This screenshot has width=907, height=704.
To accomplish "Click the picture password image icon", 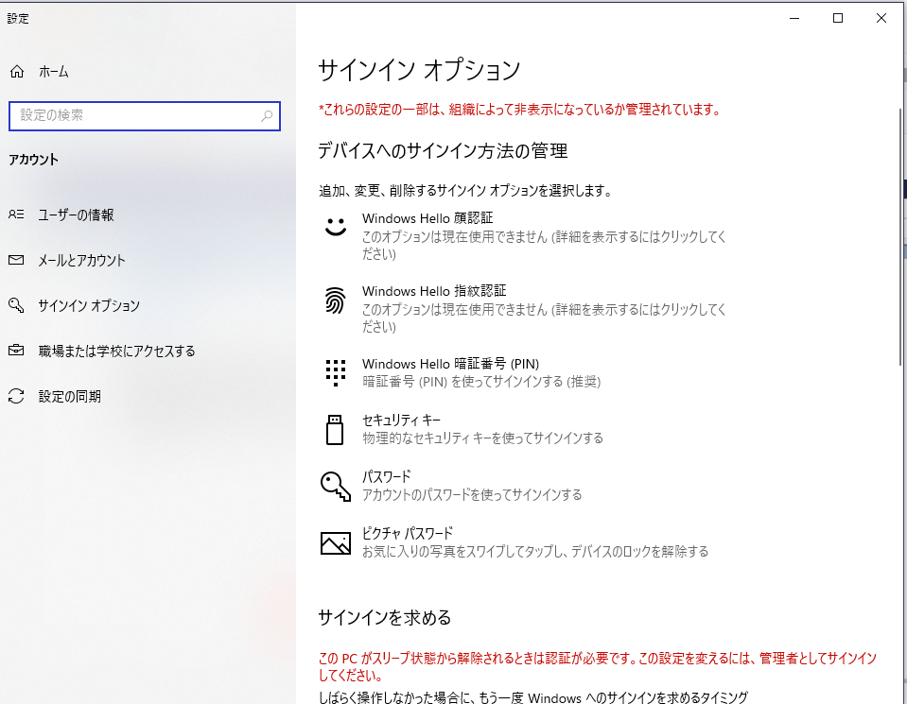I will pyautogui.click(x=336, y=543).
